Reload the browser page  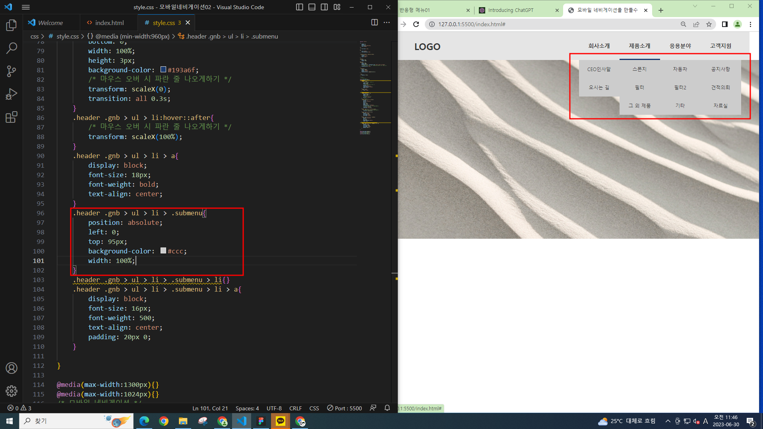pos(416,24)
